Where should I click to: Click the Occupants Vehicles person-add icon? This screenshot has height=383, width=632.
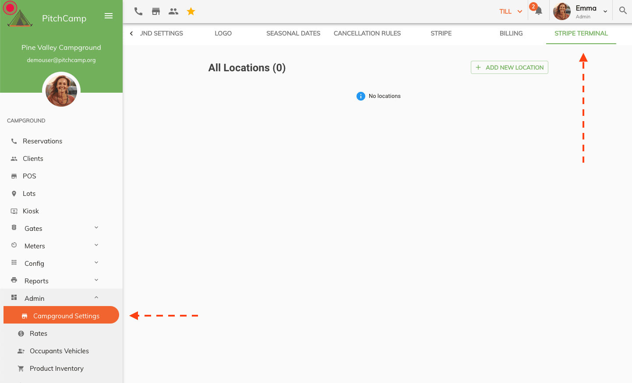click(x=21, y=351)
